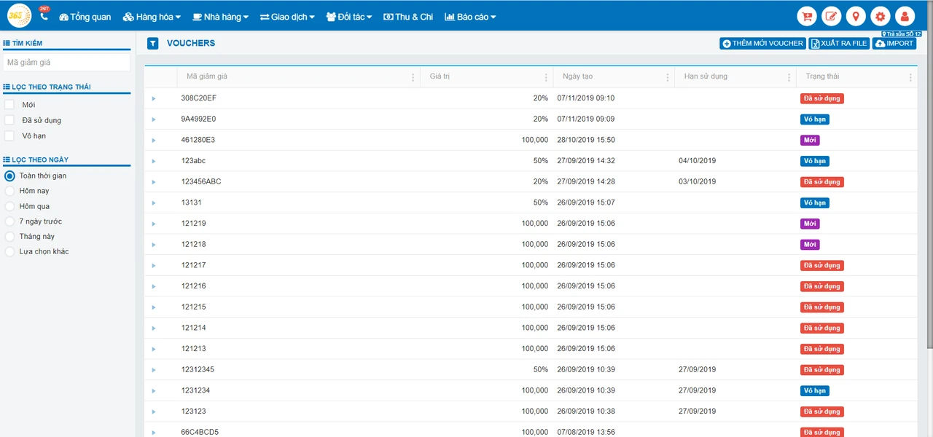This screenshot has width=933, height=437.
Task: Click XUẤT RA FILE button
Action: 839,44
